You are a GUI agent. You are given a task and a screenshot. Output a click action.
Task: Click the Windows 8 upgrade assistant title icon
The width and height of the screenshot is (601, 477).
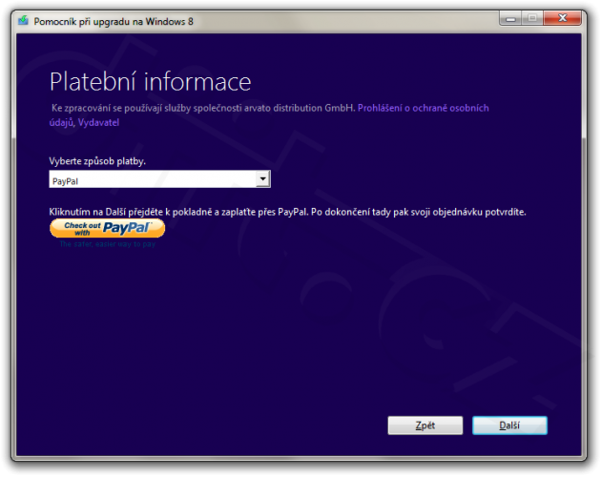tap(24, 21)
